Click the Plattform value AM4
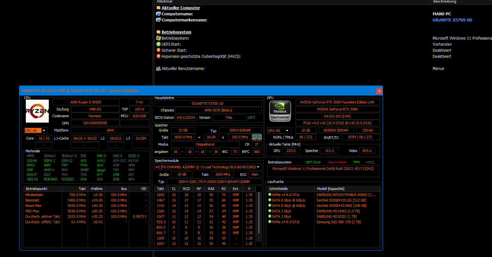 (x=110, y=130)
